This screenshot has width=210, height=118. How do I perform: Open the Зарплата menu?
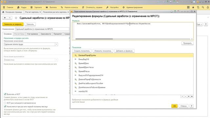(x=38, y=7)
